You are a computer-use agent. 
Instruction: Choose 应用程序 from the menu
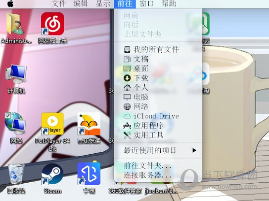158,126
